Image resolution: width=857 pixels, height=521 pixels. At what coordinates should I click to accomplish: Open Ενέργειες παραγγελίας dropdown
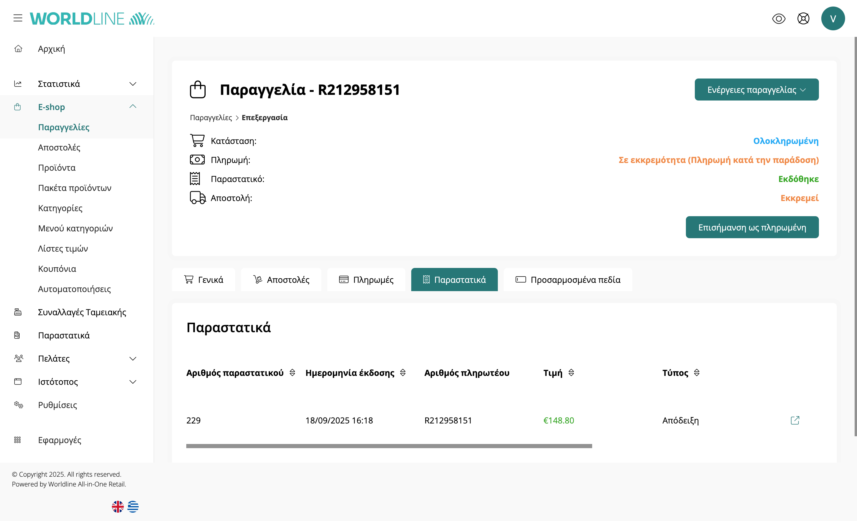click(x=756, y=90)
